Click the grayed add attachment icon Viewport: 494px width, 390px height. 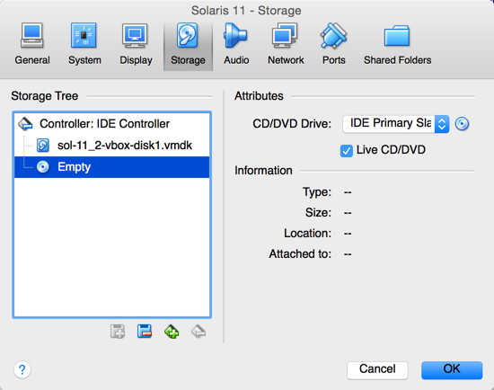coord(118,332)
